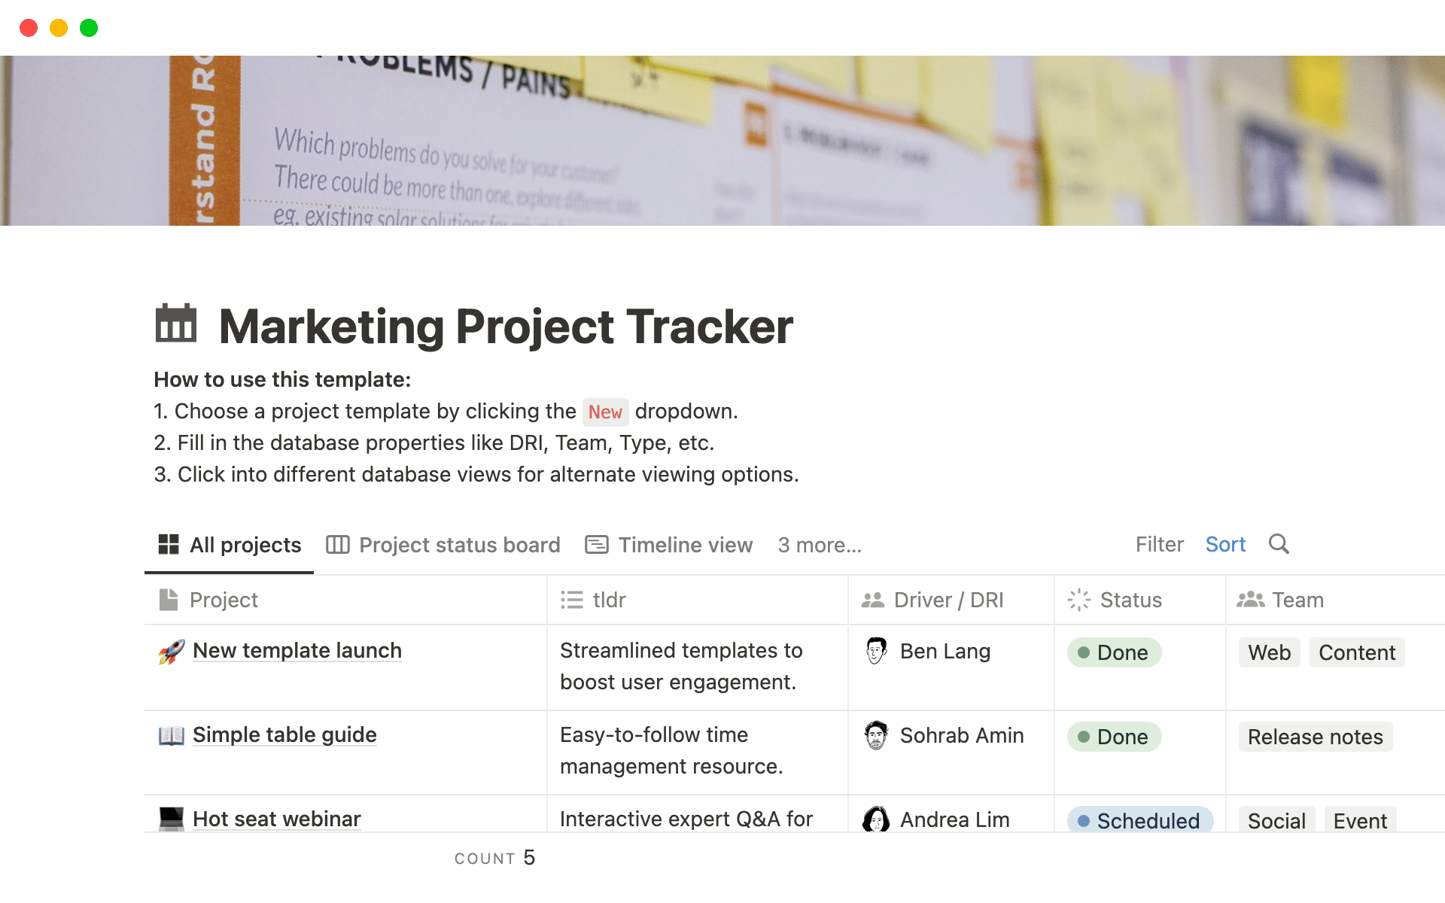
Task: Click the rocket icon on New template launch
Action: click(x=171, y=649)
